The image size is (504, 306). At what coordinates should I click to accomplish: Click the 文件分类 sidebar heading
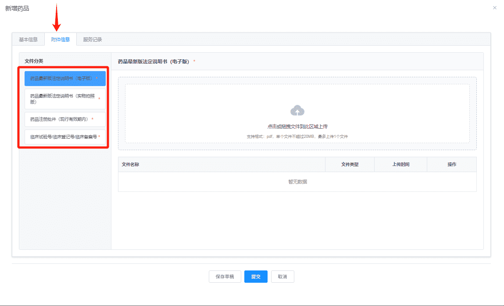coord(34,61)
